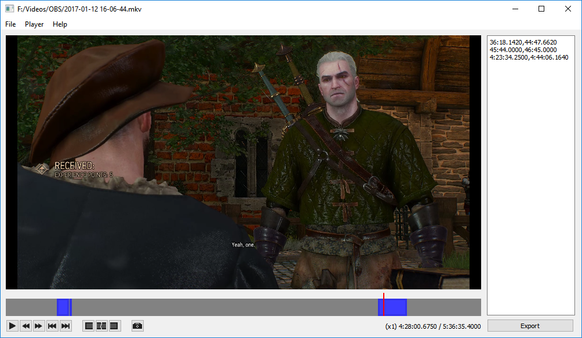This screenshot has height=338, width=582.
Task: Click the red playhead marker on the timeline
Action: click(x=383, y=304)
